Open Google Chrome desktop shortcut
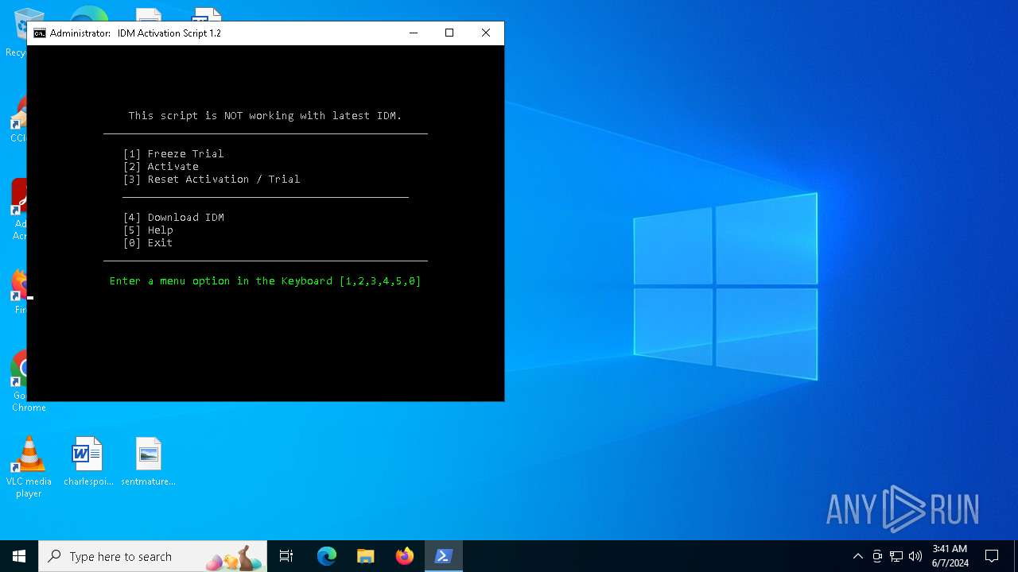 [18, 381]
